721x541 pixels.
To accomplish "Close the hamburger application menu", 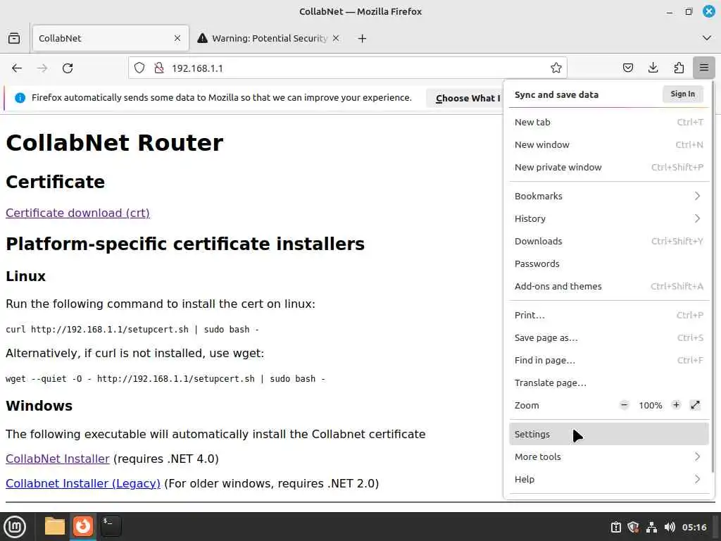I will click(x=703, y=68).
